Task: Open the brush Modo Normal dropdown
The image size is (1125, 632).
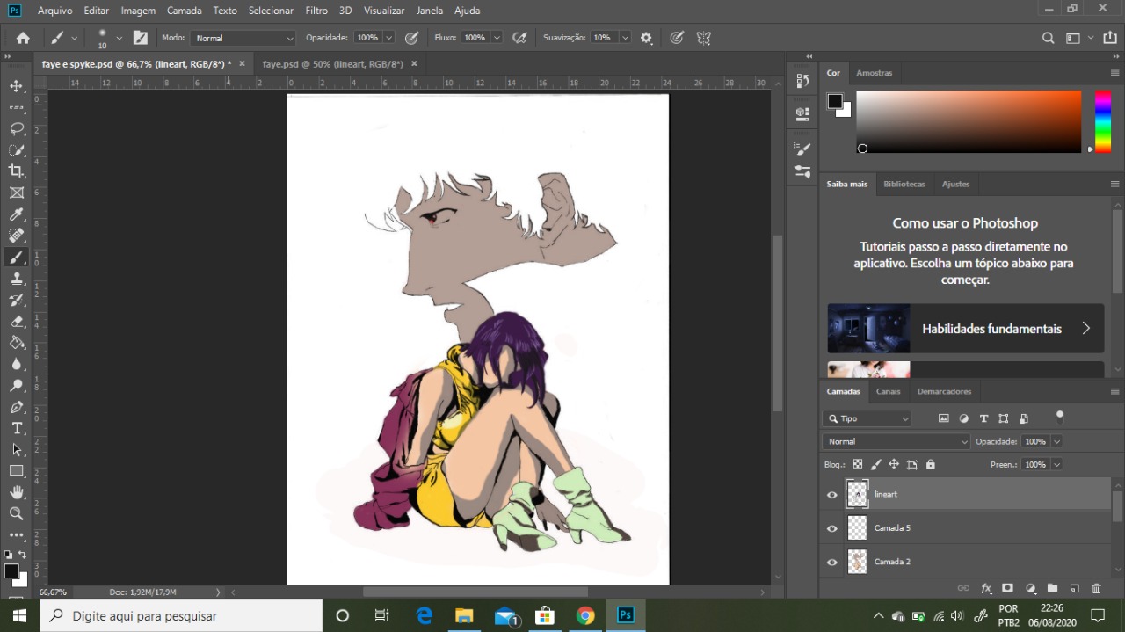Action: coord(243,38)
